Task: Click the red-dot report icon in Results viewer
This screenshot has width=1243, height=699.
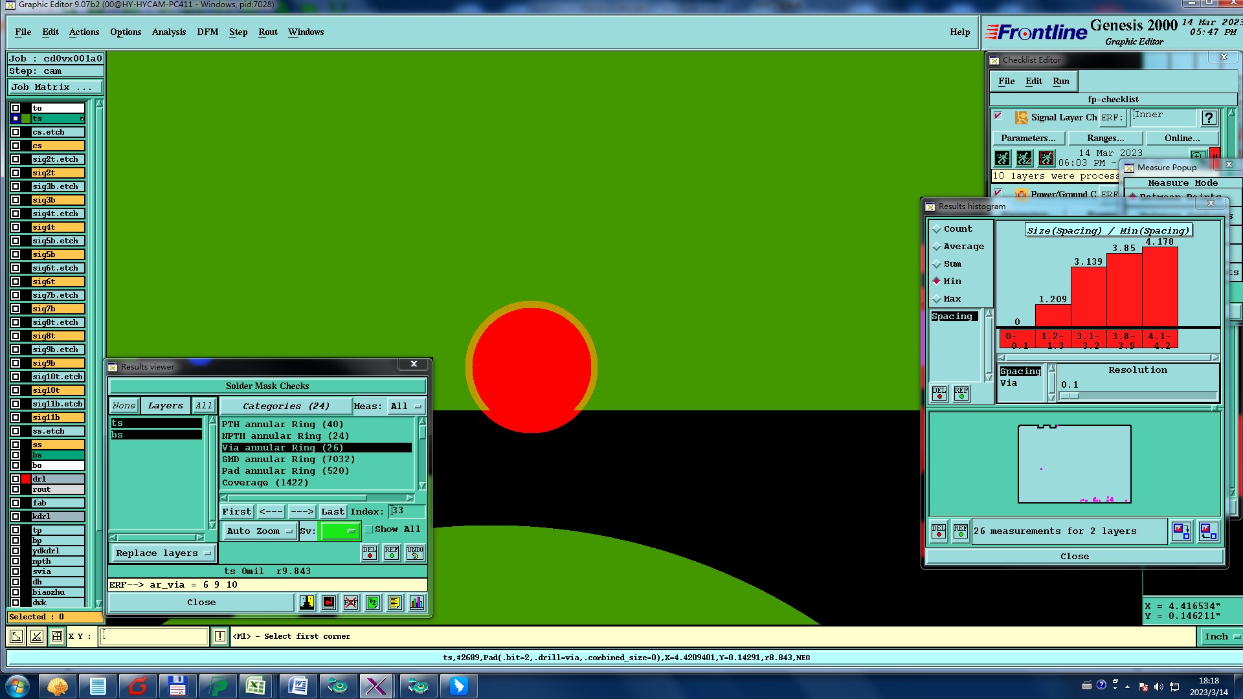Action: (329, 603)
